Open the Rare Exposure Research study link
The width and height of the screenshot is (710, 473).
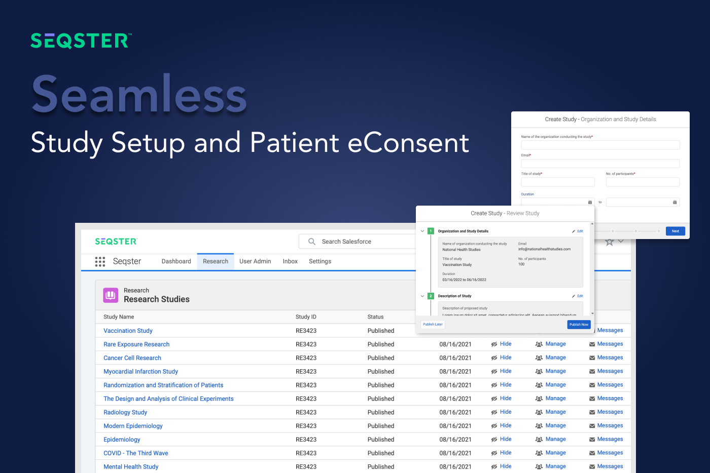click(136, 344)
